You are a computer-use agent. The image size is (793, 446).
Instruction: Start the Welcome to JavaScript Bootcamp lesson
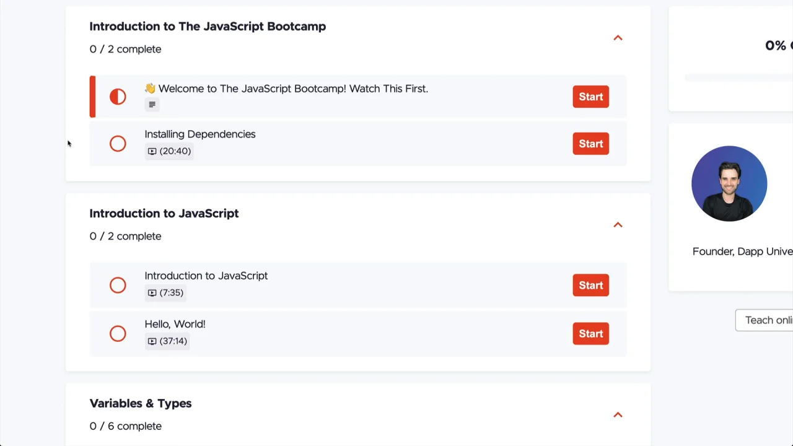tap(590, 97)
